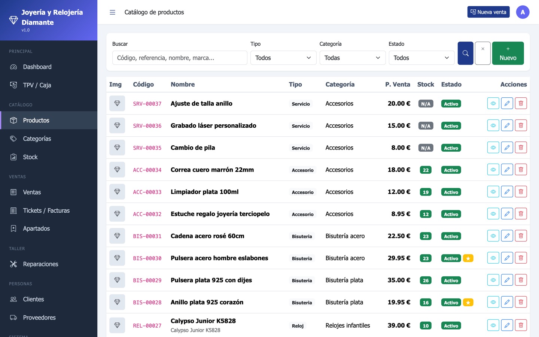Viewport: 539px width, 337px height.
Task: Edit Ajuste de talla anillo product
Action: click(507, 103)
